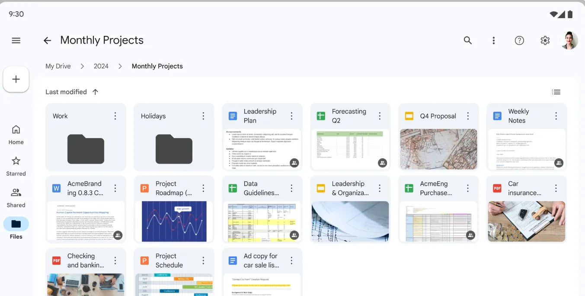Open more options for AcmeEng Purchase
Screen dimensions: 585x296
coord(468,188)
